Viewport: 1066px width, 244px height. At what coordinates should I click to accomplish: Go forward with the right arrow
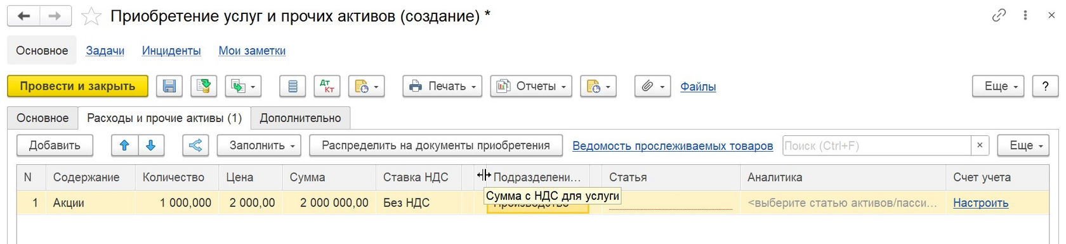point(55,16)
